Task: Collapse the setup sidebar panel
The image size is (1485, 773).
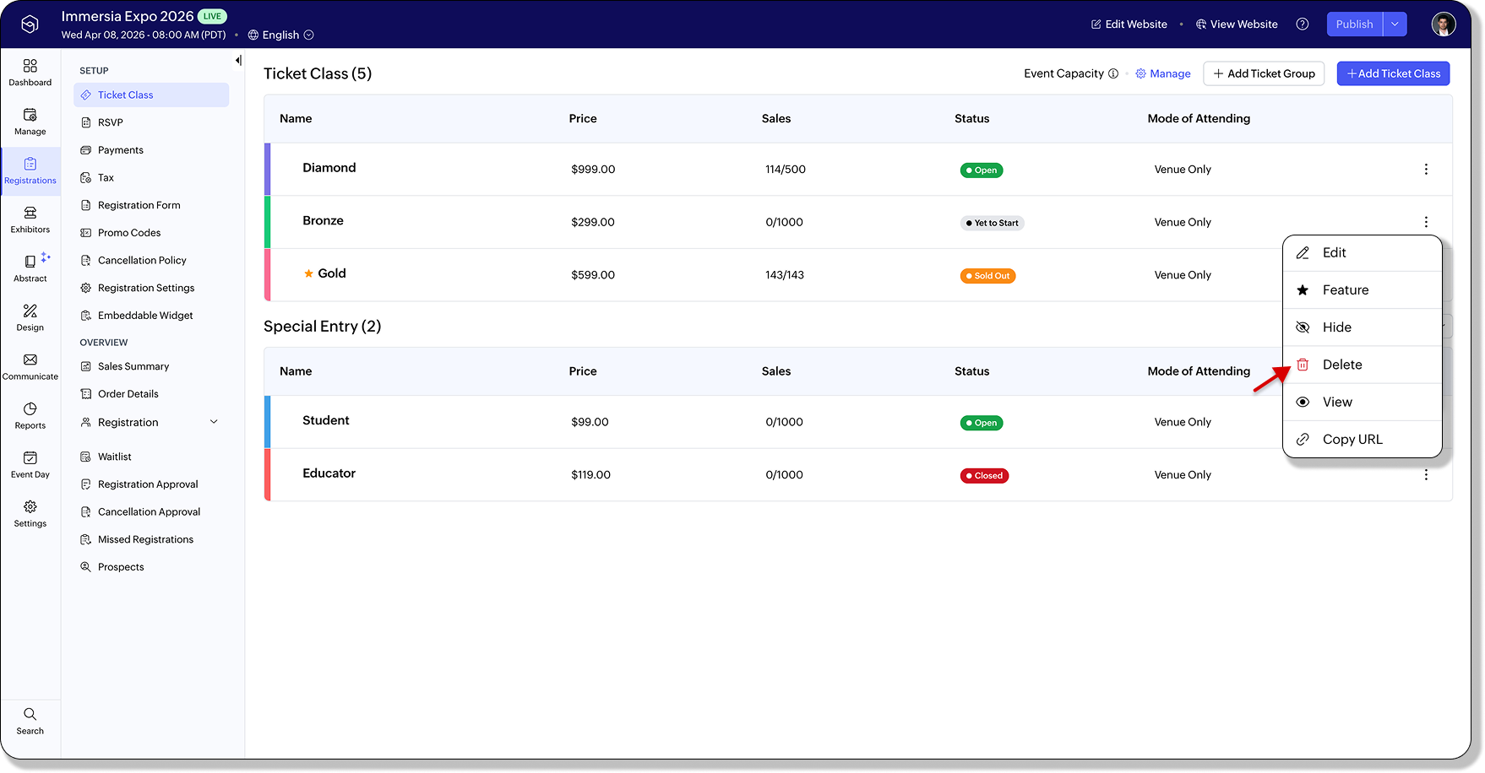Action: [238, 61]
